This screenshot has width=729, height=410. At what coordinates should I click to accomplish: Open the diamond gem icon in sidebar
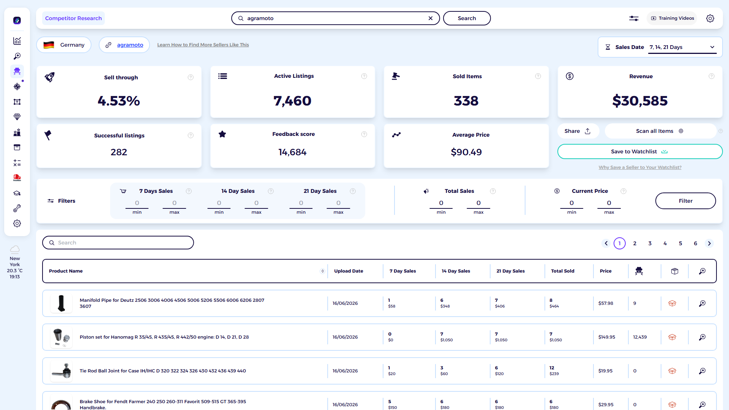click(x=17, y=117)
